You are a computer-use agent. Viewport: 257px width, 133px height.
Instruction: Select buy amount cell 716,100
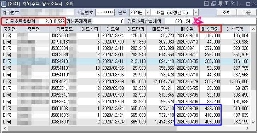235,62
